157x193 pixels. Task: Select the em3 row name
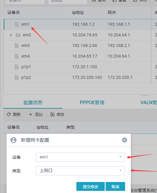coord(25,46)
